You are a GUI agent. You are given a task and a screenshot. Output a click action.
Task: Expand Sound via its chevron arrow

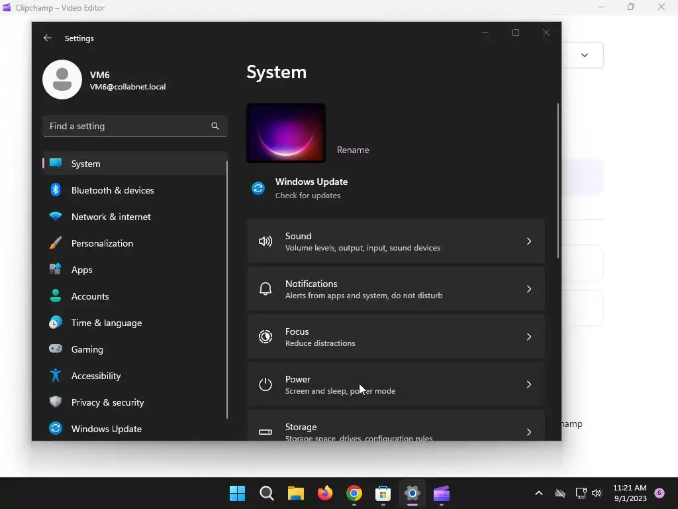tap(529, 241)
